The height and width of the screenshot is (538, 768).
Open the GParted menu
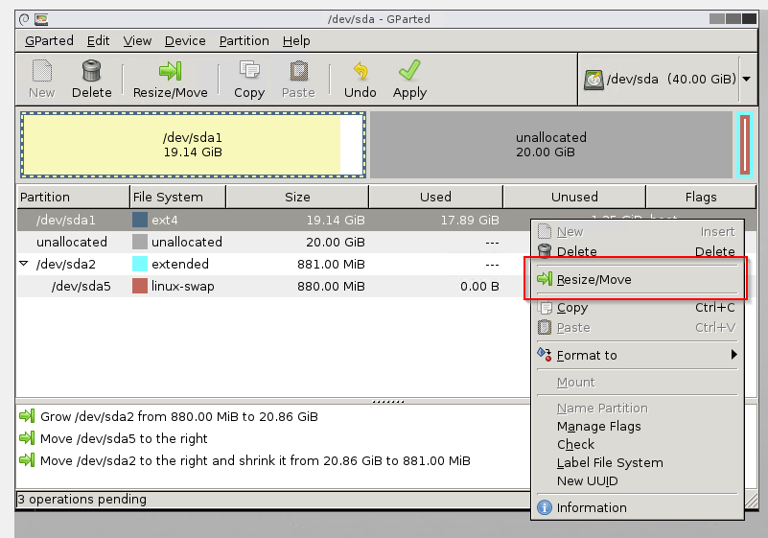[49, 40]
